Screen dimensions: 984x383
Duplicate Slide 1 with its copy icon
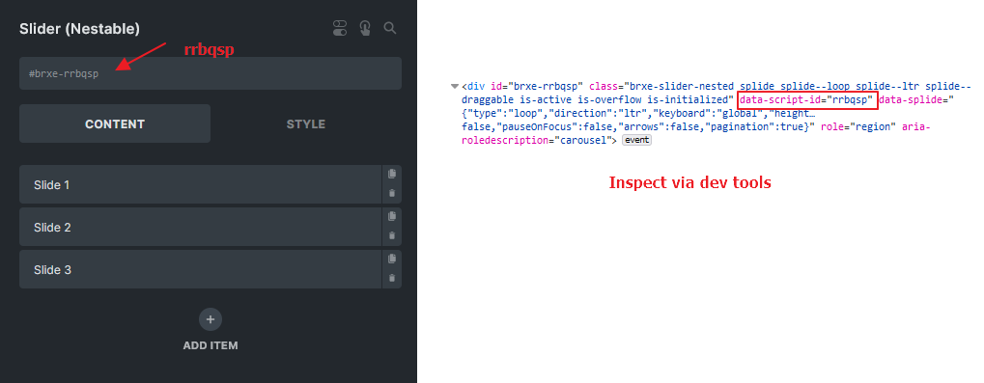[392, 175]
